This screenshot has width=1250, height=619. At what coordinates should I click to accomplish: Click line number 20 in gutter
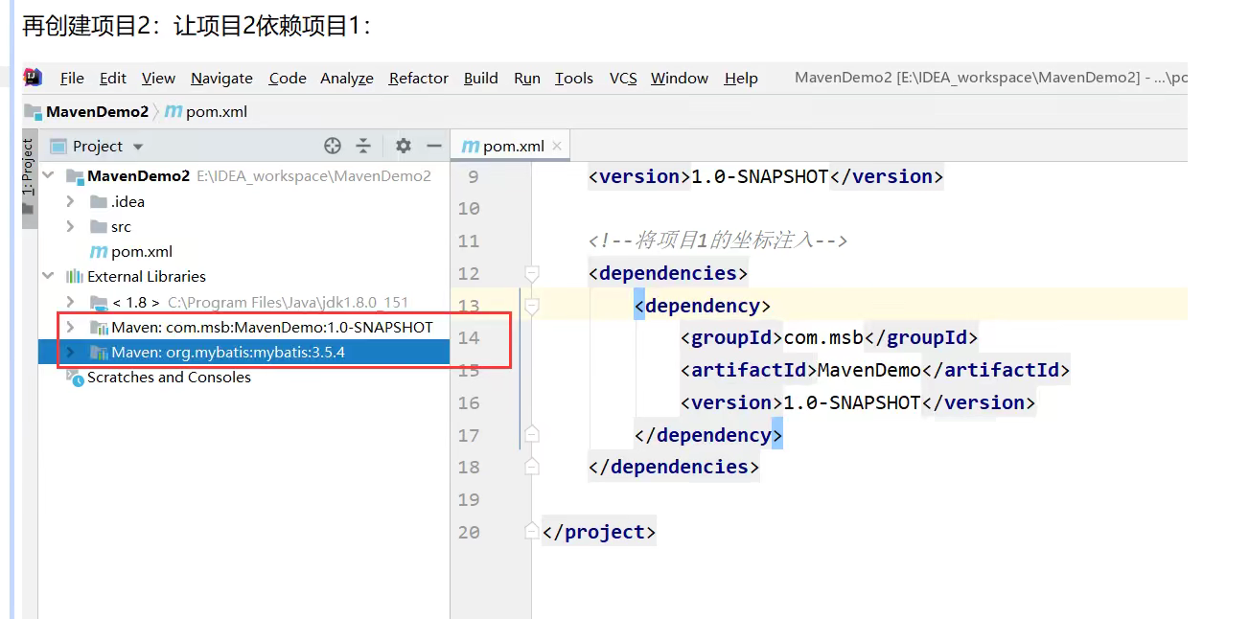[x=469, y=532]
